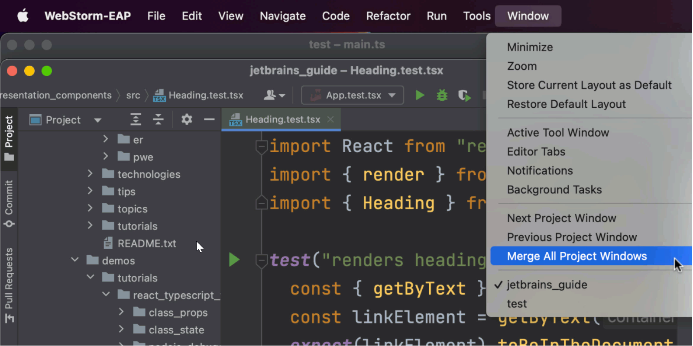Close the open Window menu

(528, 16)
